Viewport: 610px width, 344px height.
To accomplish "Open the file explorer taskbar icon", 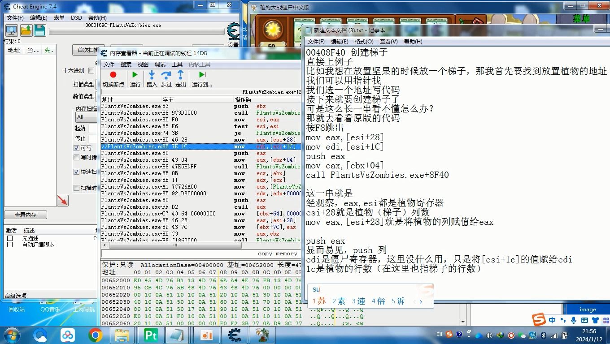I will (x=122, y=335).
